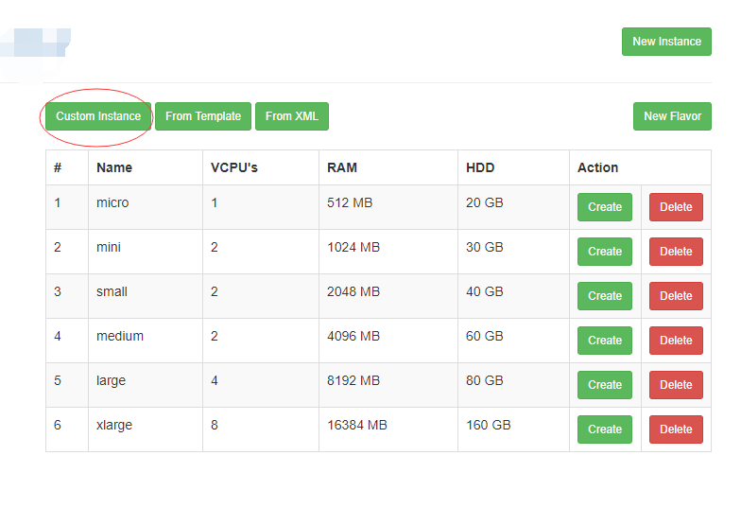Delete the large flavor

(676, 385)
